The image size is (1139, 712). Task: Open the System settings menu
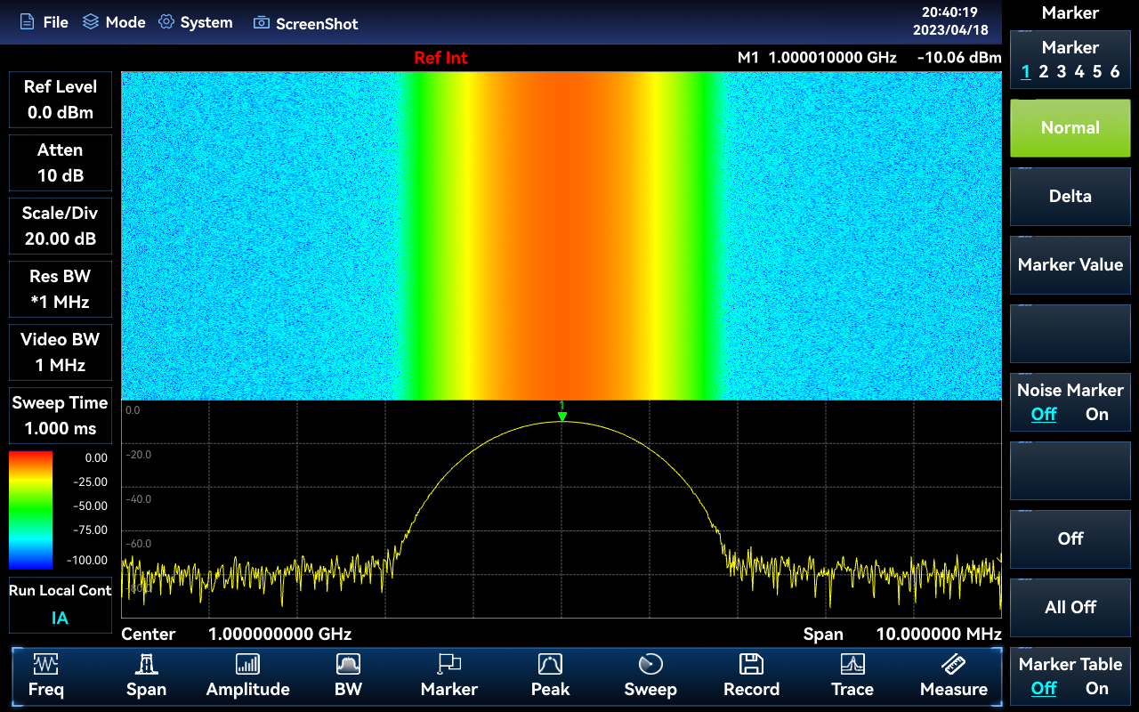tap(196, 22)
